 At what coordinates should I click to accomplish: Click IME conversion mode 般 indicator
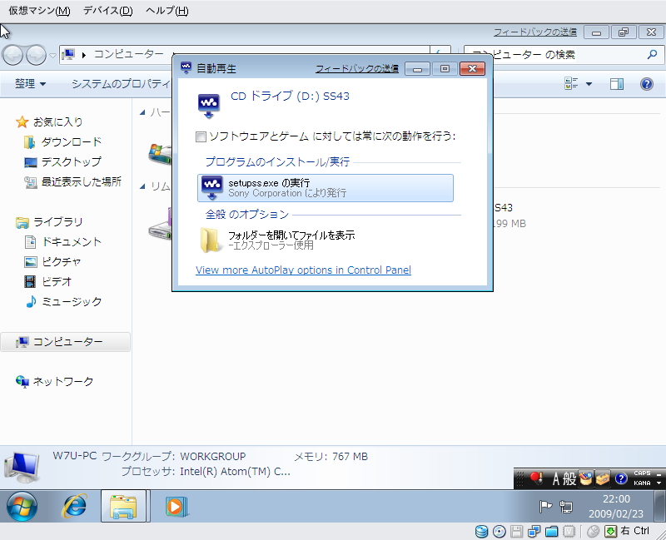tap(569, 479)
